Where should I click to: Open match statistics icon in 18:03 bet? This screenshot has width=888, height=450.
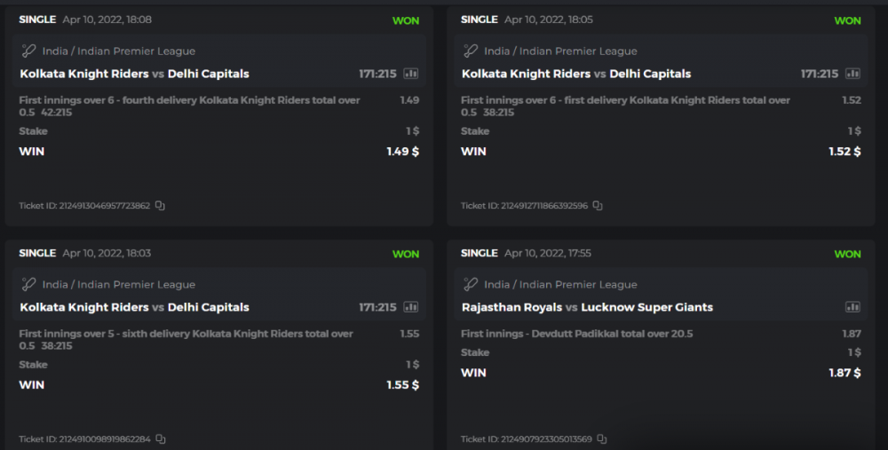click(411, 307)
